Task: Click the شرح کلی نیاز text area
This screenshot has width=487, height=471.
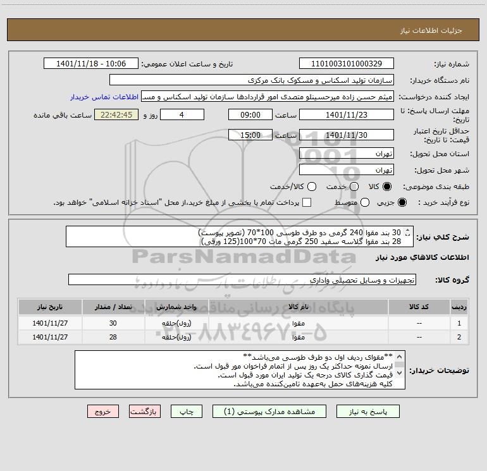Action: pos(240,236)
